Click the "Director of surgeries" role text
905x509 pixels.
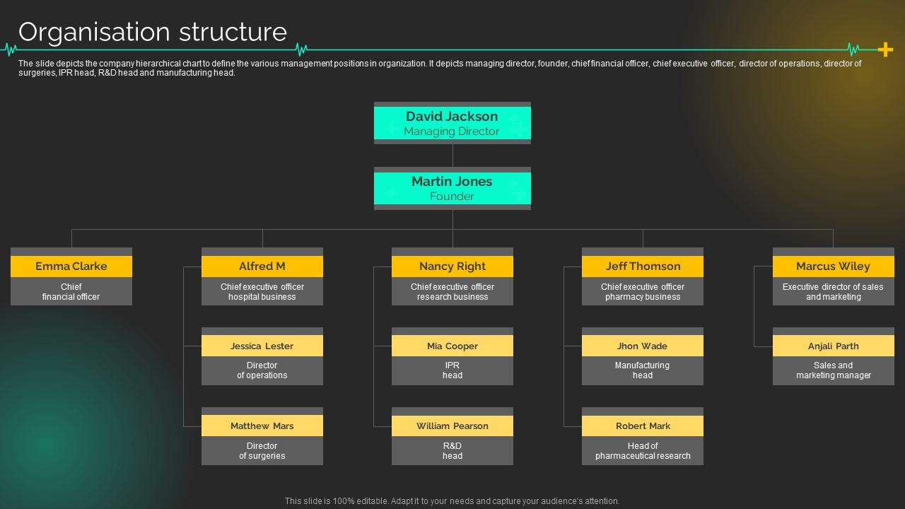[x=262, y=451]
